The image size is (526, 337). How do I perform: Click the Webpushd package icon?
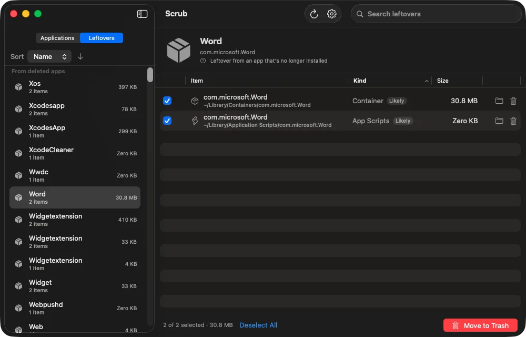tap(19, 308)
